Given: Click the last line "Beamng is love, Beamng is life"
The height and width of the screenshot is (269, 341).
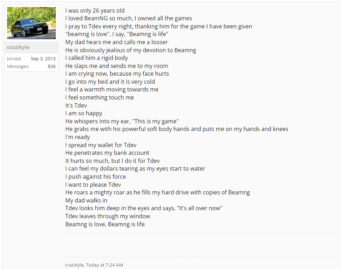Looking at the screenshot, I should 105,224.
